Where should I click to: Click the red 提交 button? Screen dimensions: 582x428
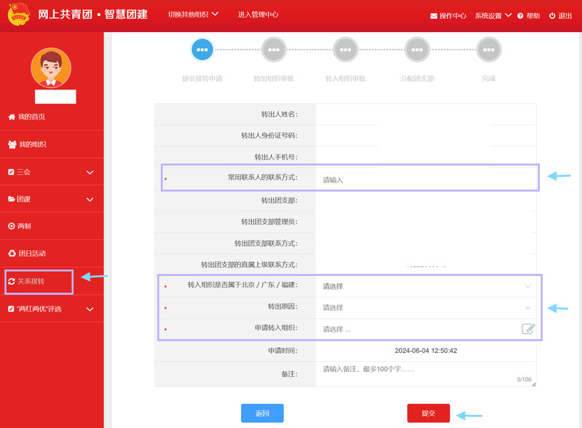click(428, 413)
